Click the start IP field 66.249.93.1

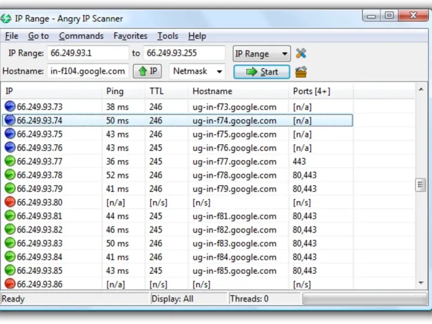pos(88,53)
